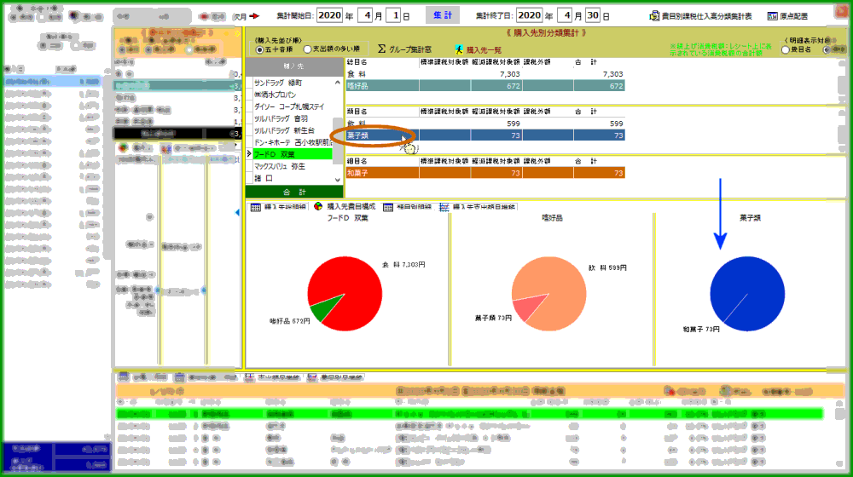The width and height of the screenshot is (853, 477).
Task: Click the red arrow beside 次月
Action: tap(254, 16)
